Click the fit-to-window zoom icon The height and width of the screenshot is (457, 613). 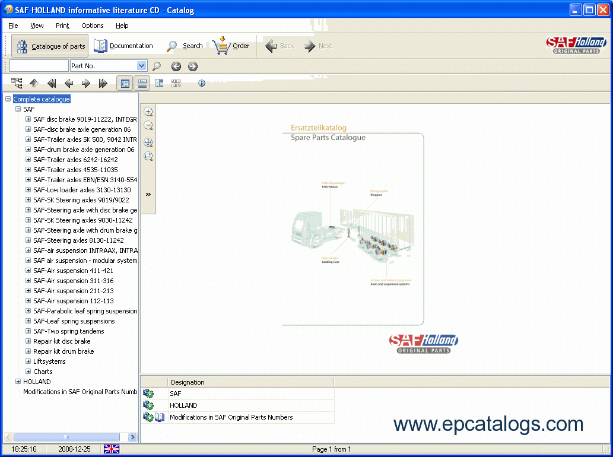pos(148,142)
